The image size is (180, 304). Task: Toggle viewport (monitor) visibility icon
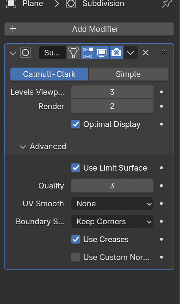(102, 53)
